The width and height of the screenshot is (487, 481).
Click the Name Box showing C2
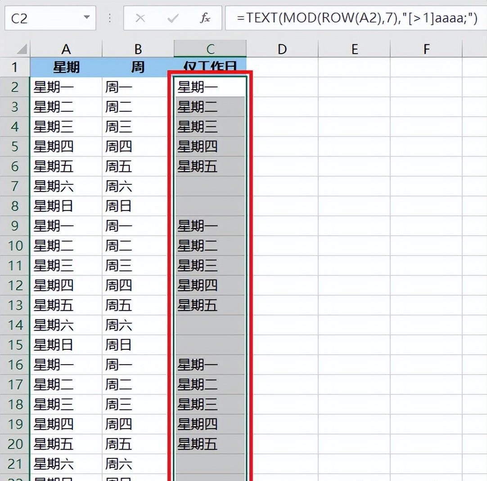(x=50, y=18)
